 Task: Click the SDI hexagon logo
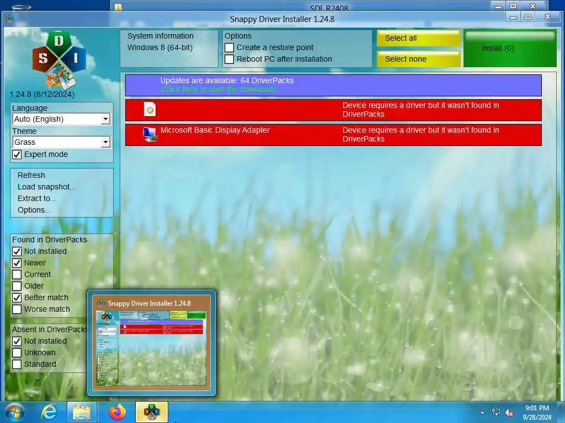coord(59,61)
